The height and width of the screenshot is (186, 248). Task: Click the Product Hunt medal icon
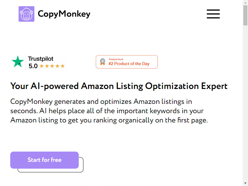click(x=103, y=62)
